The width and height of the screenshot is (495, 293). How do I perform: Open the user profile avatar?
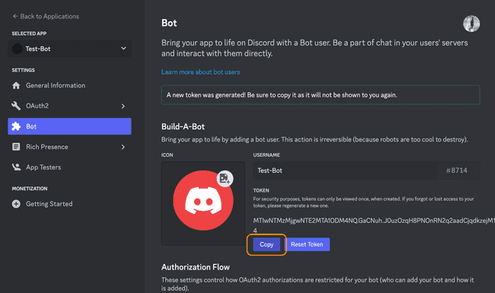[x=471, y=24]
